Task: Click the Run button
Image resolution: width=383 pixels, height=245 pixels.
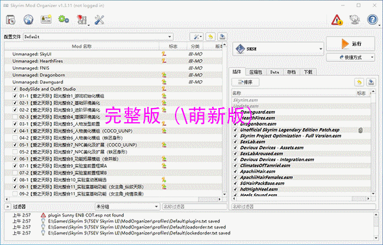Action: (x=351, y=44)
